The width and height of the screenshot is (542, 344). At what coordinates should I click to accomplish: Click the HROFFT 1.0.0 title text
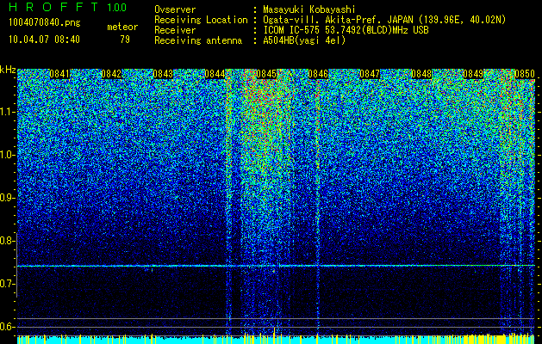68,7
